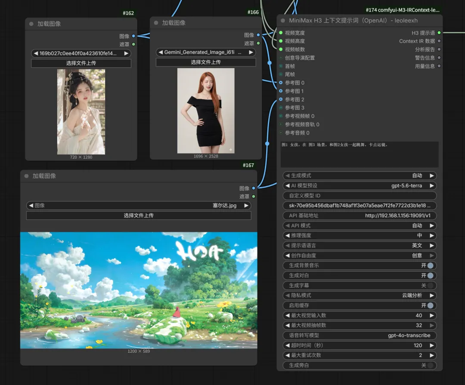Viewport: 465px width, 385px height.
Task: Toggle 生成背景音乐 switch off
Action: click(x=430, y=266)
